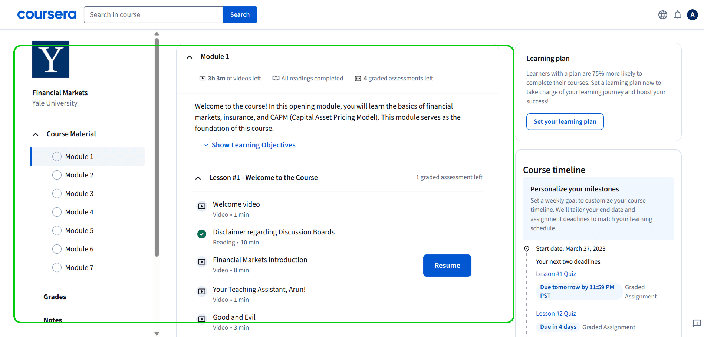
Task: Select the Module 3 status circle
Action: (x=57, y=194)
